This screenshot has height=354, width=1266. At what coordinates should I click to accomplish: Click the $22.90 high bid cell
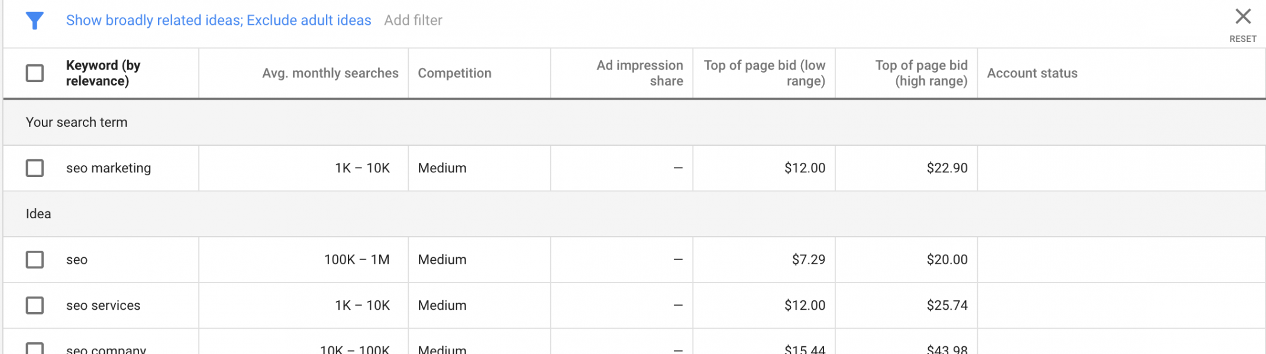coord(947,168)
